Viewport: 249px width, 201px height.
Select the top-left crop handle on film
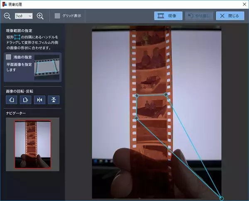pos(137,96)
